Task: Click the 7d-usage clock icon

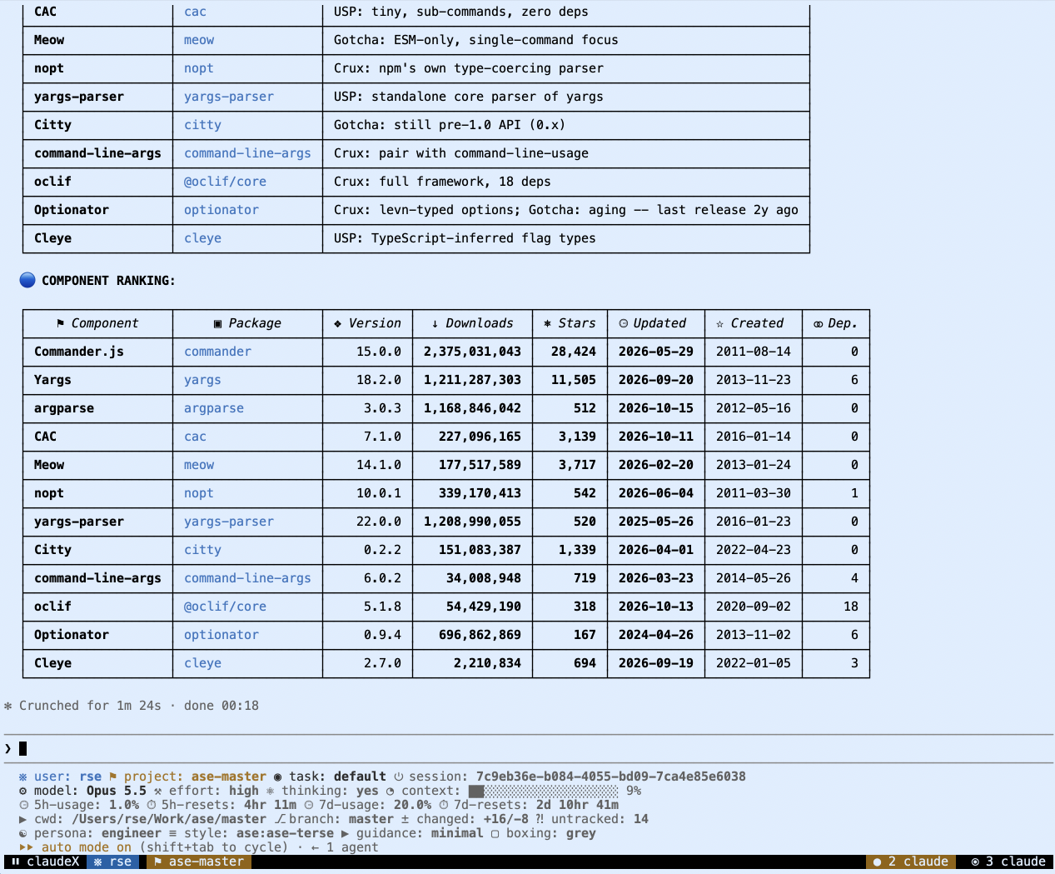Action: pyautogui.click(x=308, y=805)
